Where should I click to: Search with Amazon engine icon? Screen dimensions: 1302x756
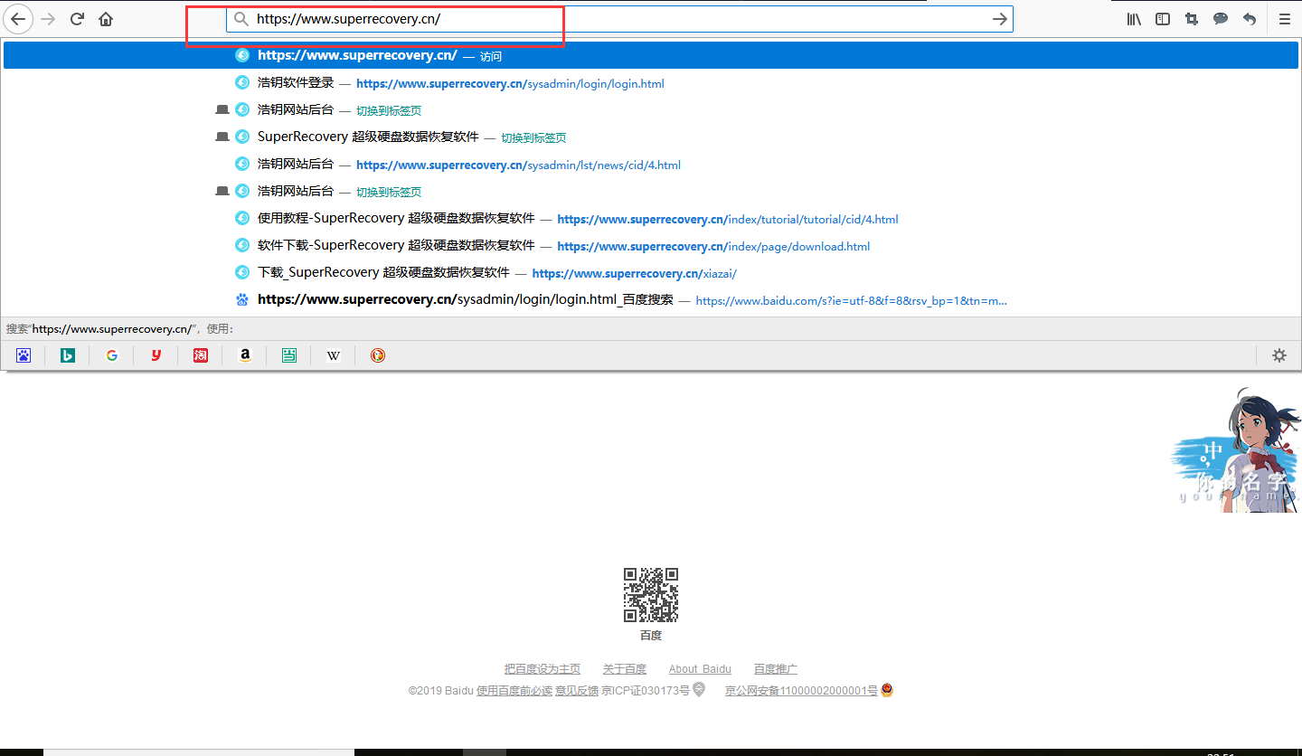(x=245, y=355)
